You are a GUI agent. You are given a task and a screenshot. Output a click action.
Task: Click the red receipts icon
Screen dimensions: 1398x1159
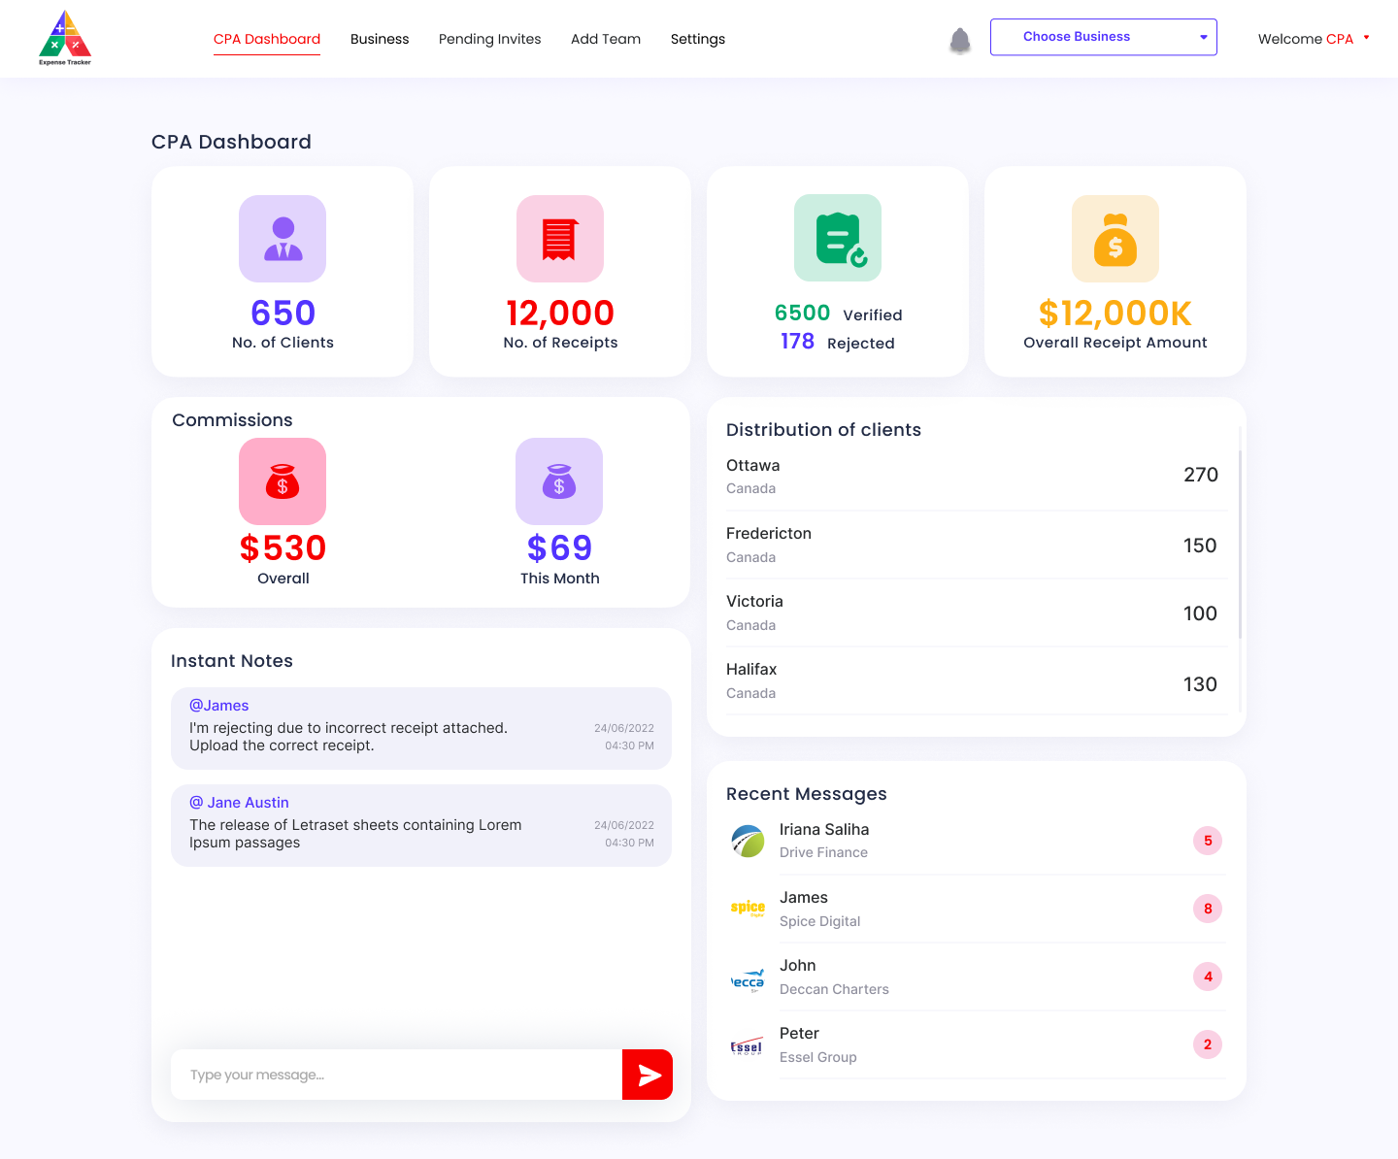[559, 239]
